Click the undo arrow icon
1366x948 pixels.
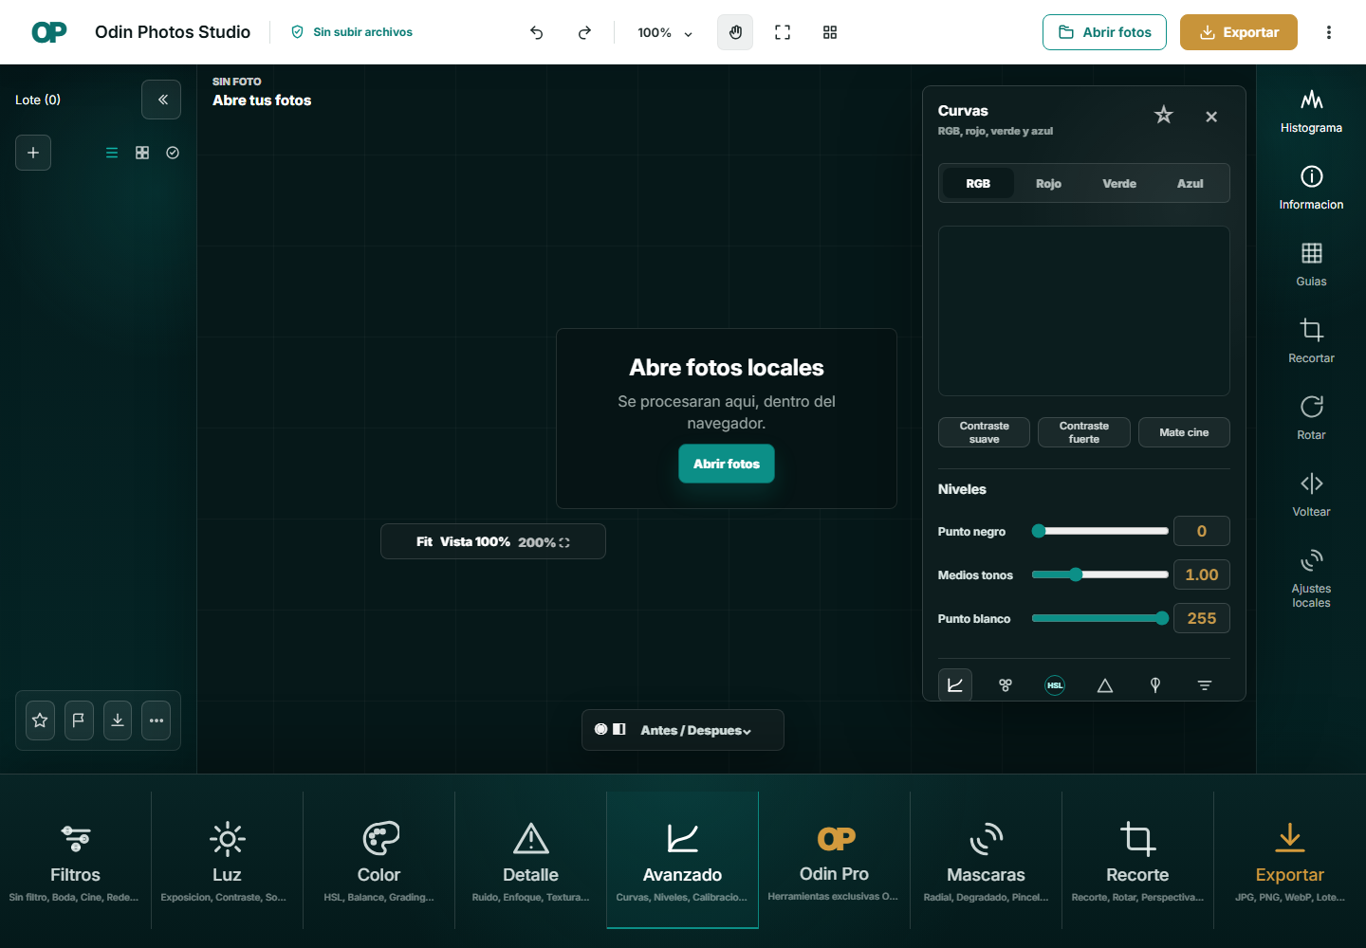537,32
